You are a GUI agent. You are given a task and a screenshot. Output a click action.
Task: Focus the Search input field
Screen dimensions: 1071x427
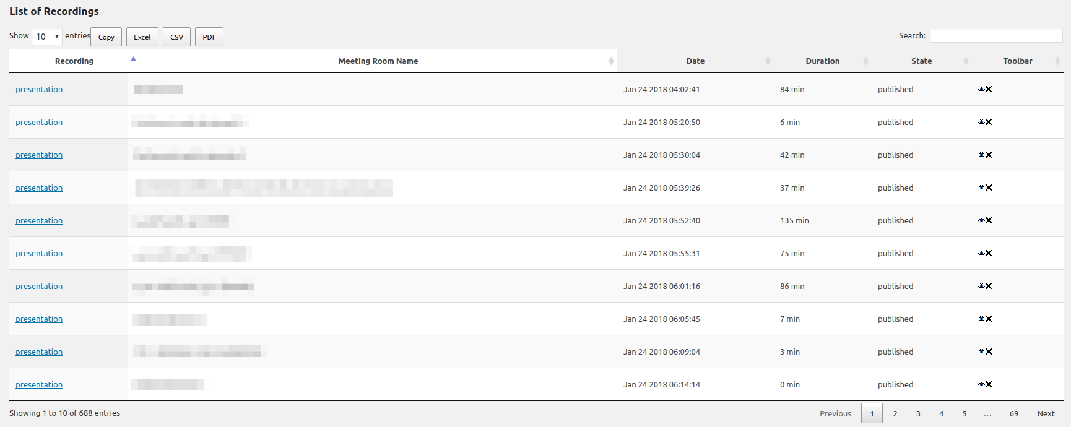pos(996,36)
